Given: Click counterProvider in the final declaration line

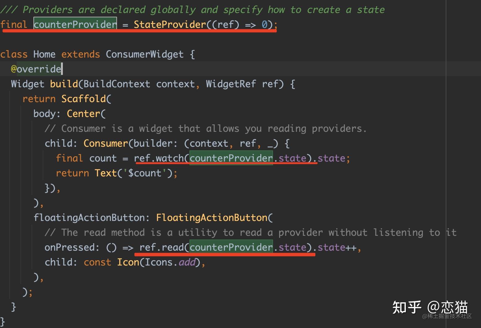Looking at the screenshot, I should tap(75, 24).
